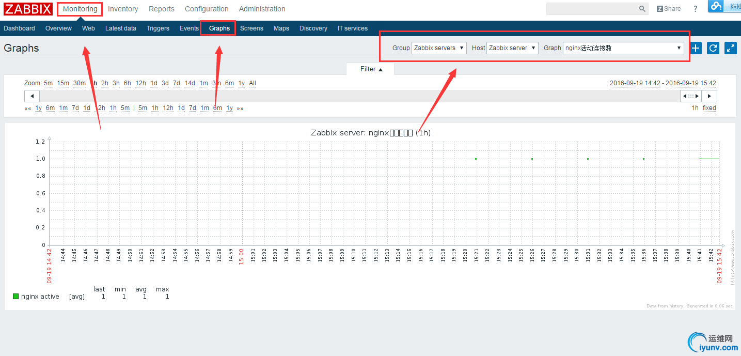The image size is (741, 356).
Task: Set zoom to 14d
Action: [x=190, y=83]
